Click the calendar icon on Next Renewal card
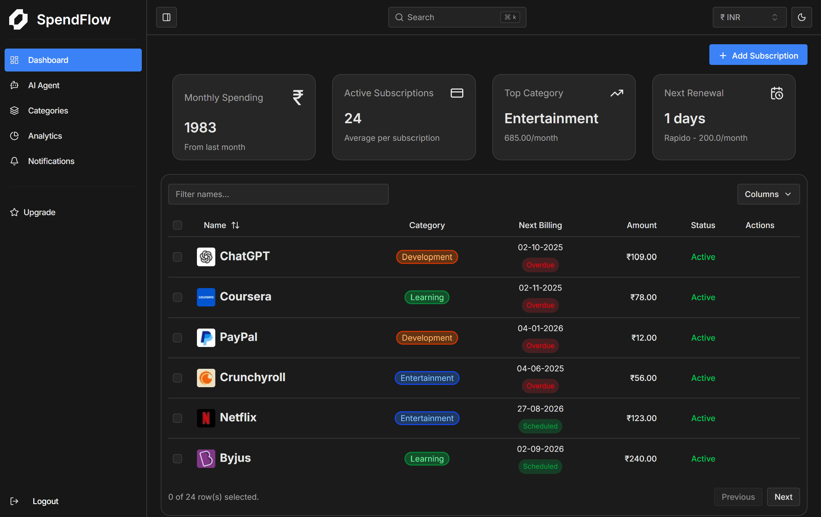The height and width of the screenshot is (517, 821). (x=777, y=93)
